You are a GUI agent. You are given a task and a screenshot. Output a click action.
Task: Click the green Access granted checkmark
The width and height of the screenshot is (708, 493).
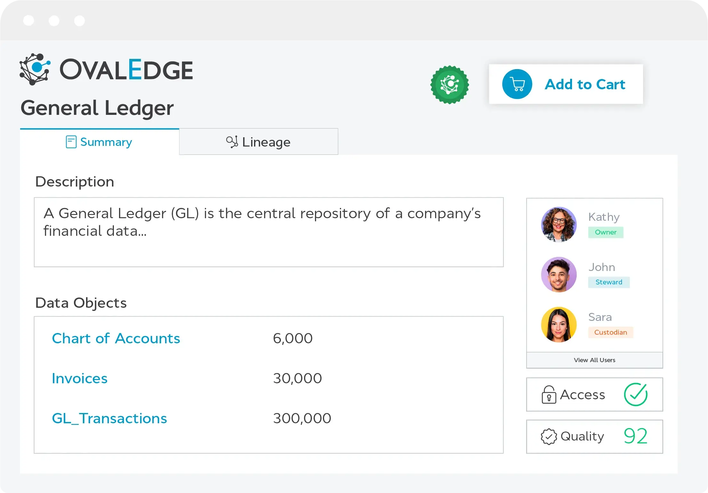[636, 394]
